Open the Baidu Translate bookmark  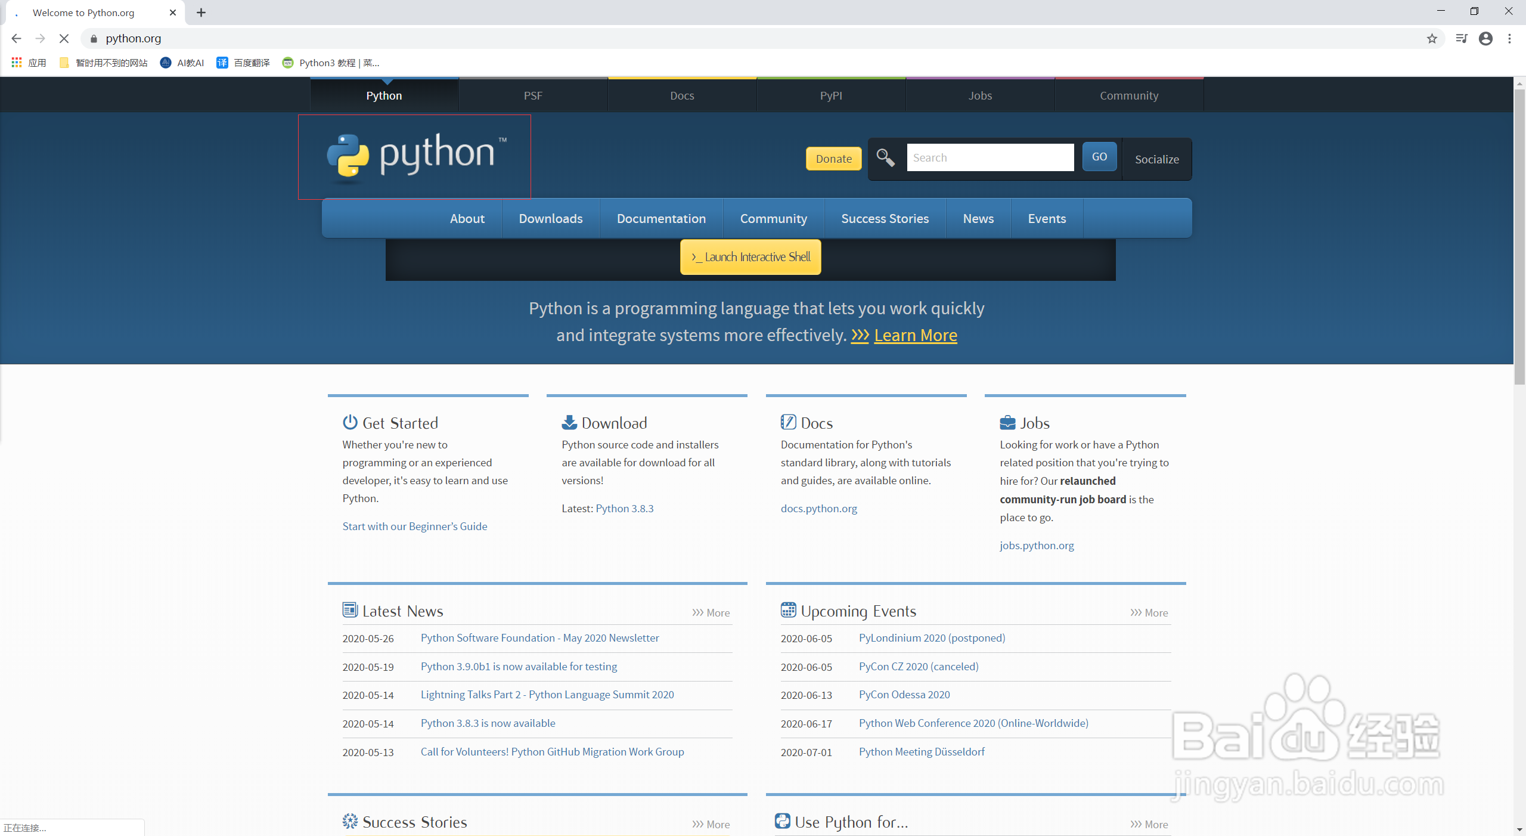coord(243,63)
